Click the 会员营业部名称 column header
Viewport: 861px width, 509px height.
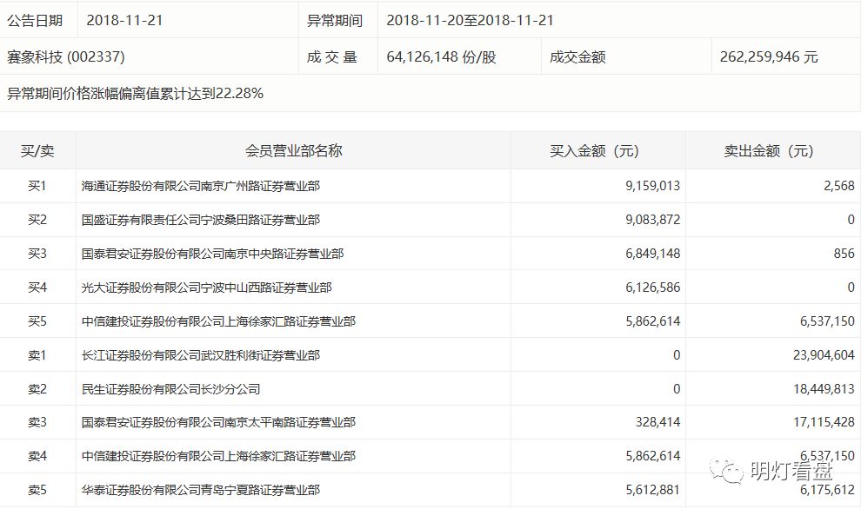pos(294,151)
